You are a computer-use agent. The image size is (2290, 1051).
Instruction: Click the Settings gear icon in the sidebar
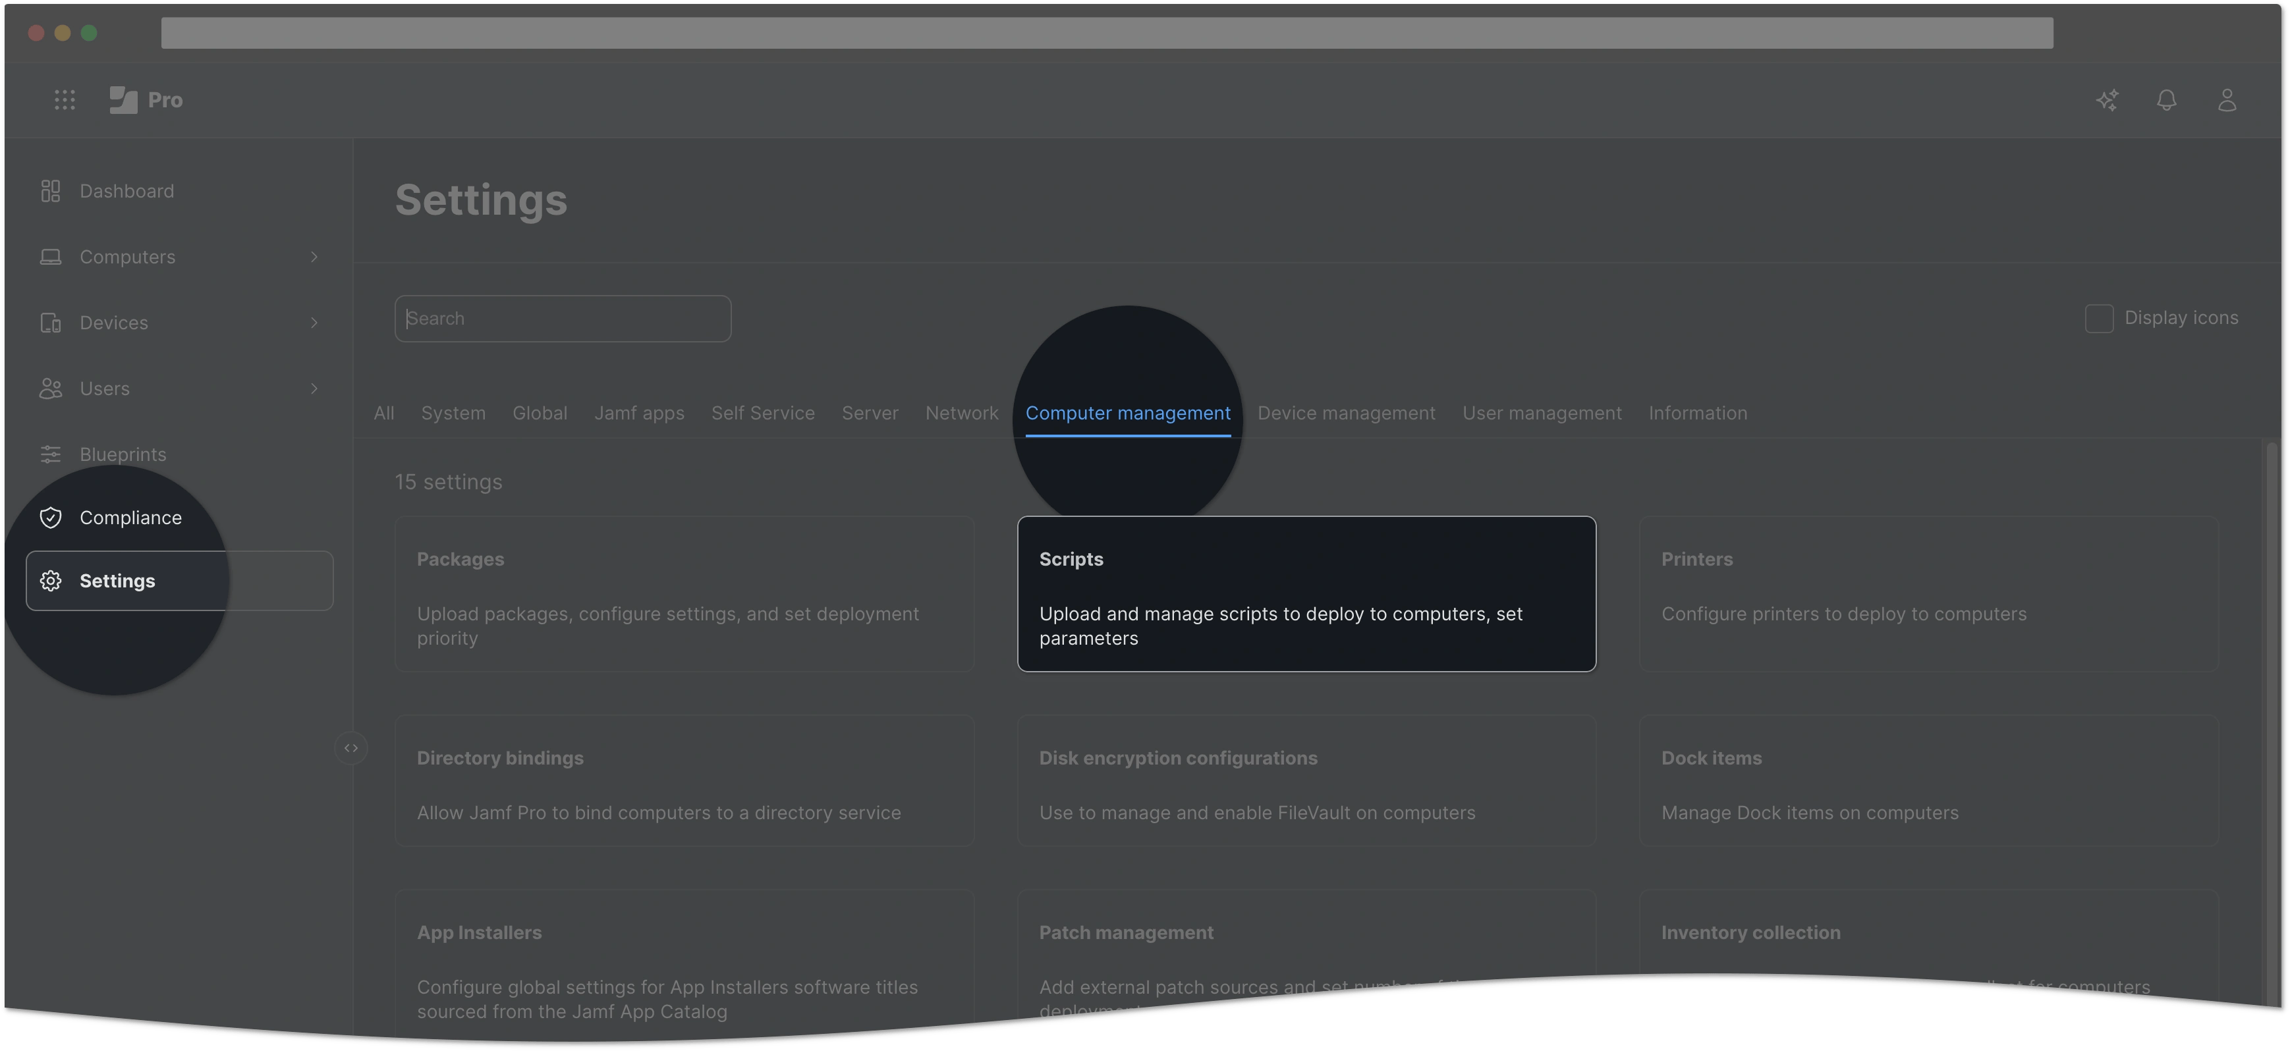pos(51,580)
